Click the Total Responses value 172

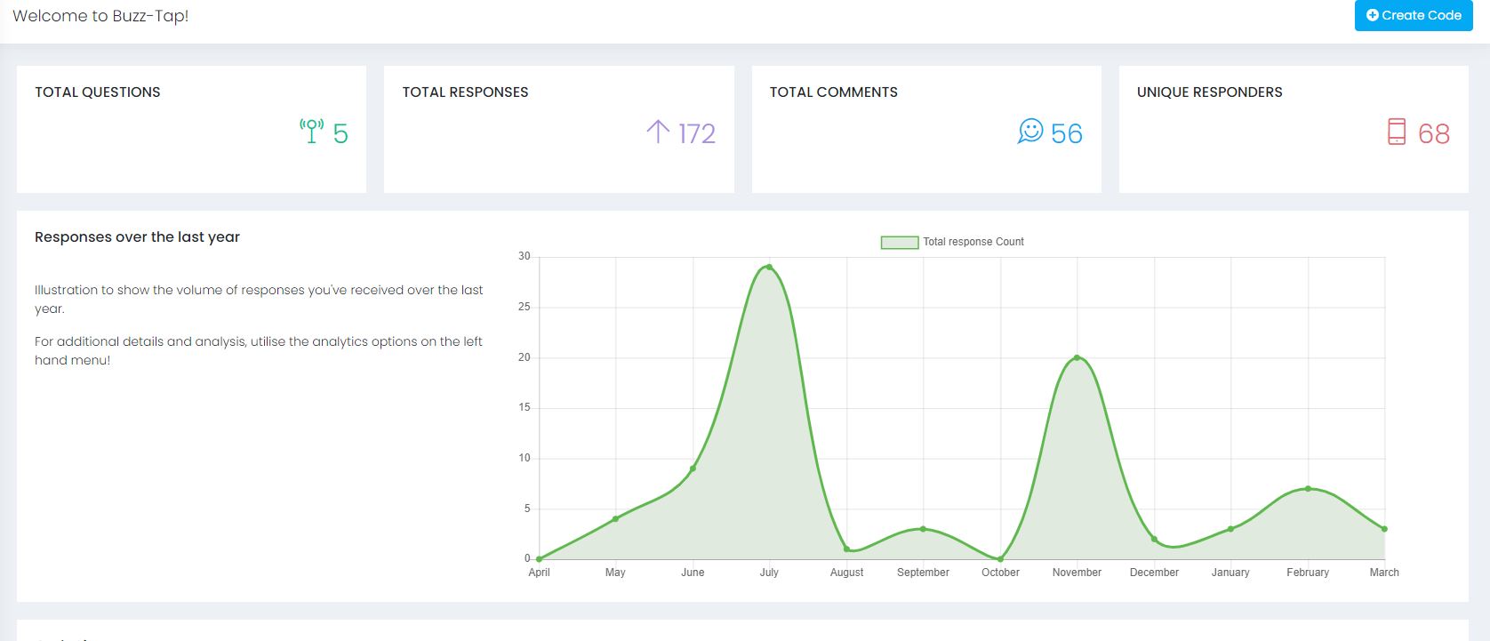point(696,133)
